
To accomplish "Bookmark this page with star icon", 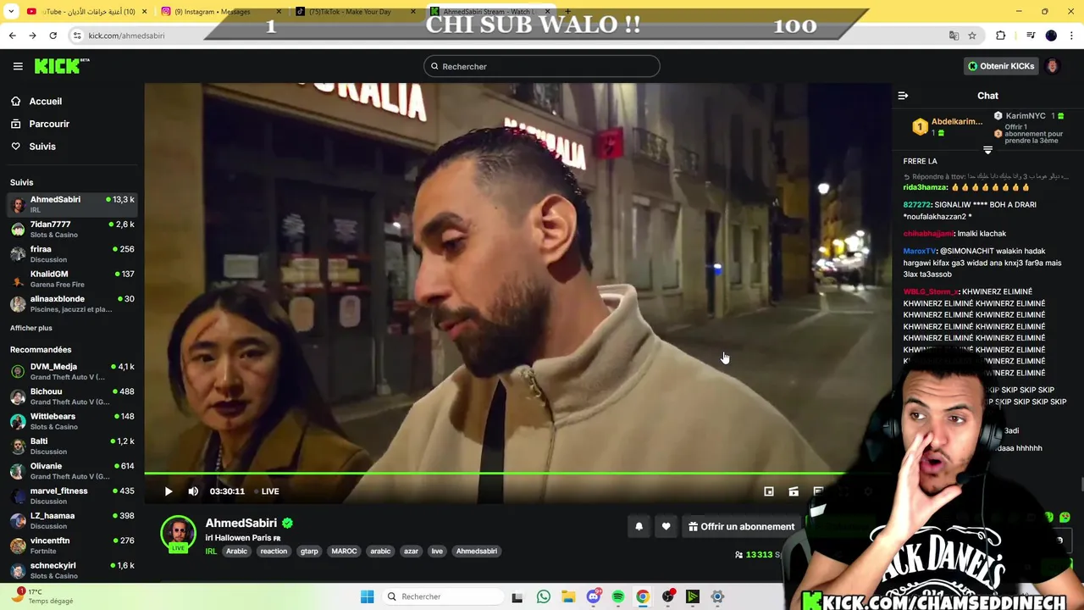I will [972, 36].
